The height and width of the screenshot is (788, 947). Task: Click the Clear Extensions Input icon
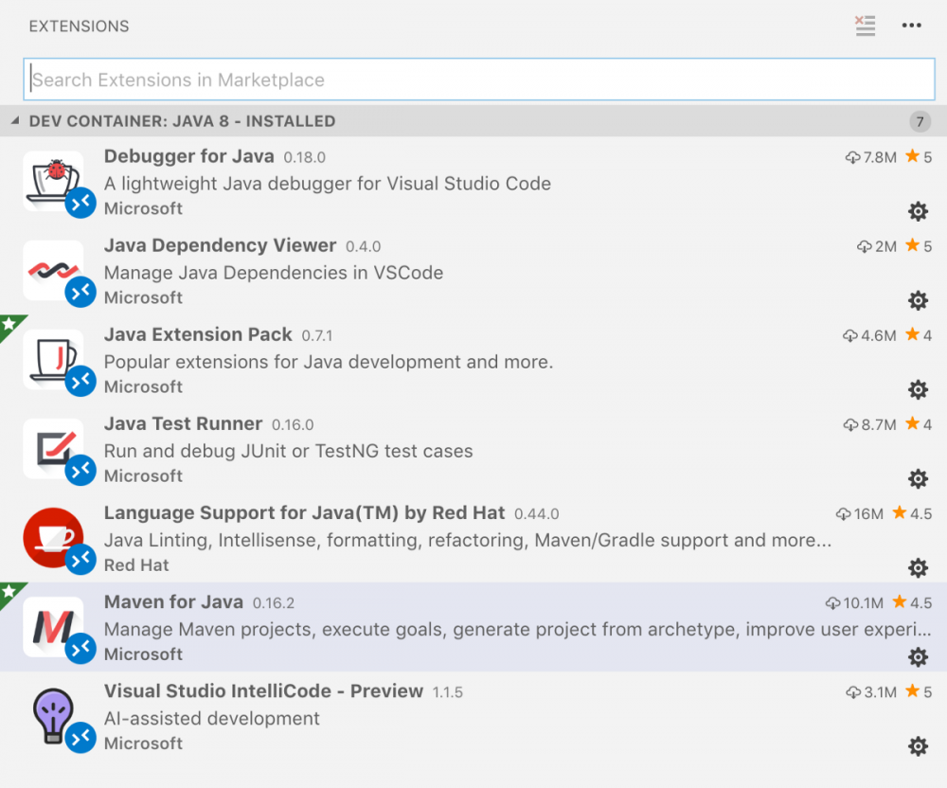point(865,26)
